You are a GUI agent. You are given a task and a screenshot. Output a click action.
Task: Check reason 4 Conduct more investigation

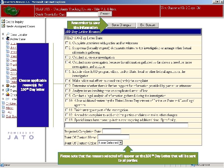coord(67,62)
